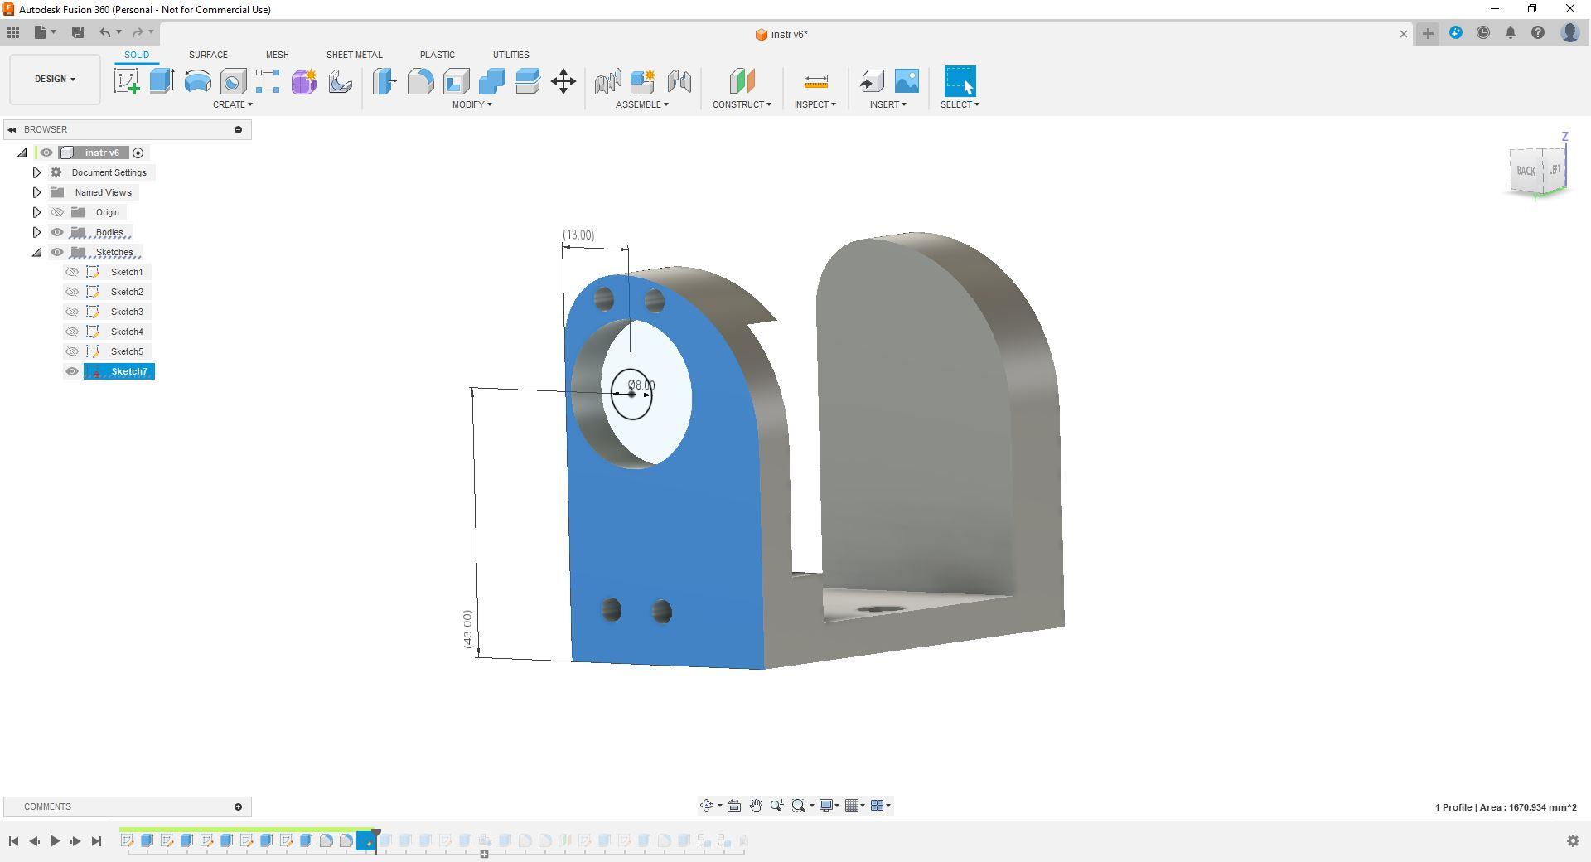The width and height of the screenshot is (1591, 862).
Task: Toggle visibility of the Bodies folder
Action: (57, 232)
